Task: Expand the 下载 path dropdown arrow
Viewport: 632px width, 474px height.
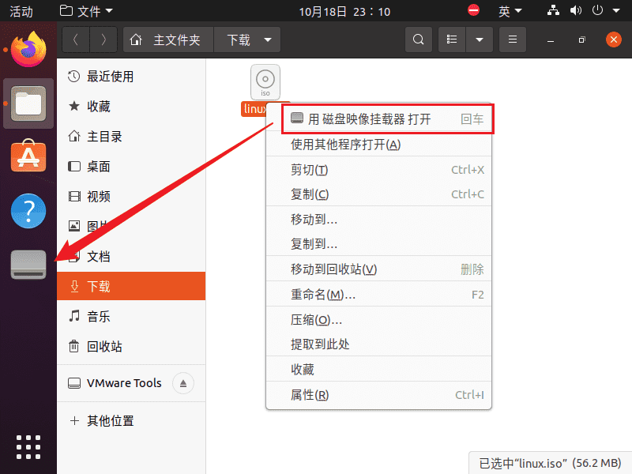Action: pyautogui.click(x=268, y=39)
